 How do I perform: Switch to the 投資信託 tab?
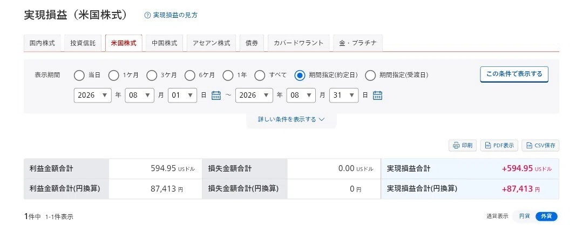click(83, 43)
